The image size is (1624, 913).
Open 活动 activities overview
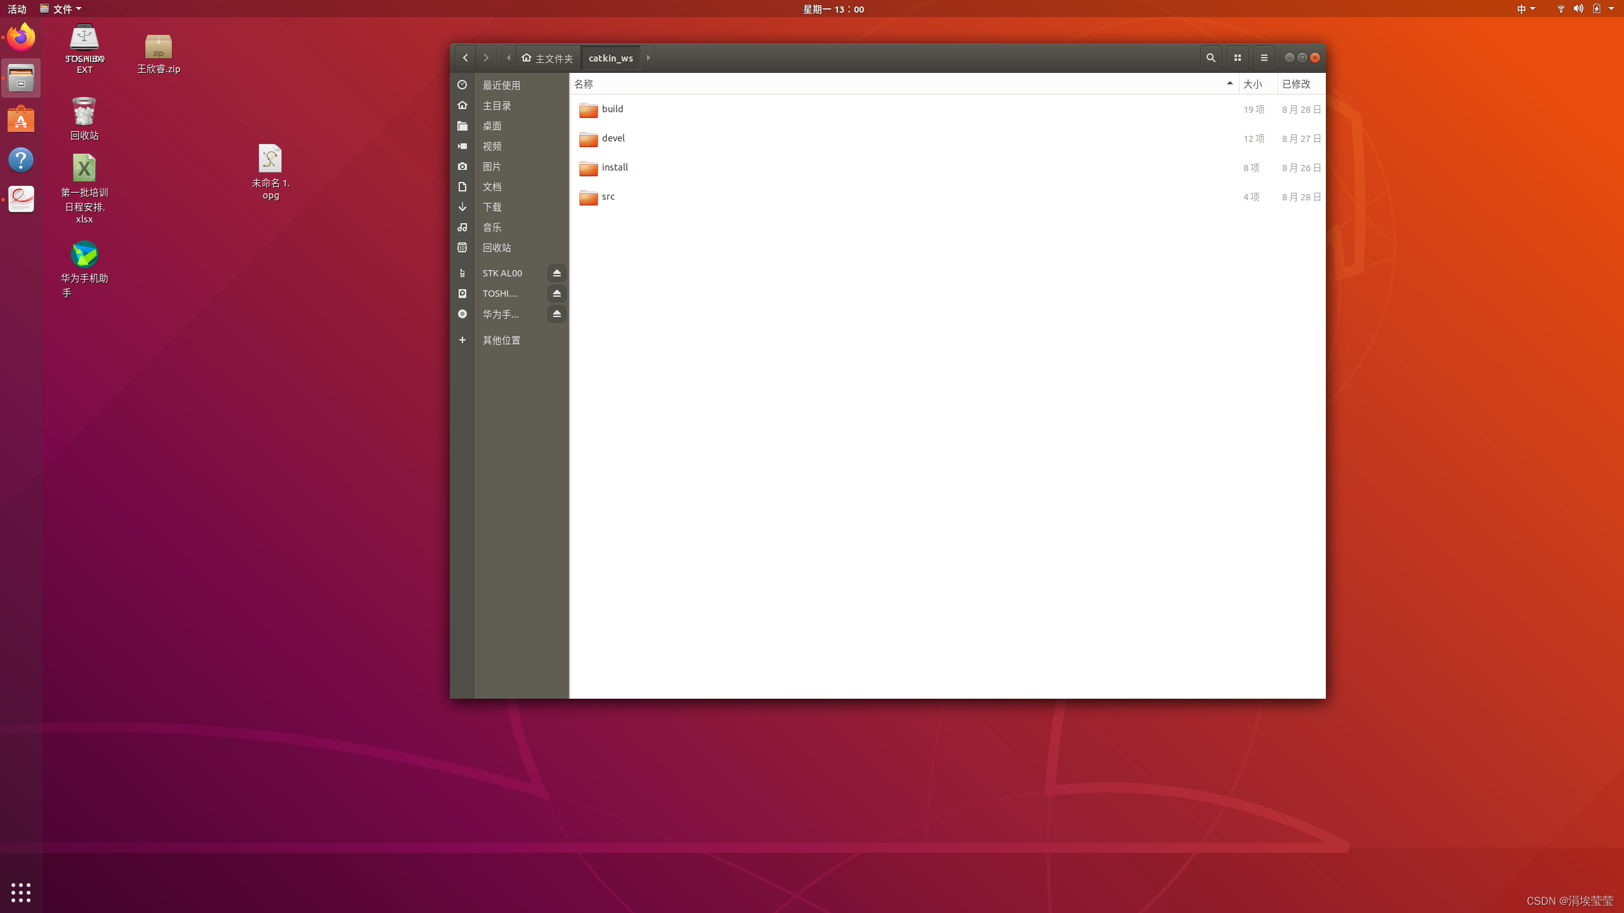tap(17, 9)
